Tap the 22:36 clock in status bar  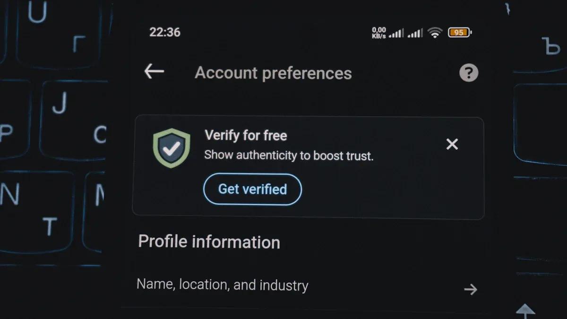point(165,32)
